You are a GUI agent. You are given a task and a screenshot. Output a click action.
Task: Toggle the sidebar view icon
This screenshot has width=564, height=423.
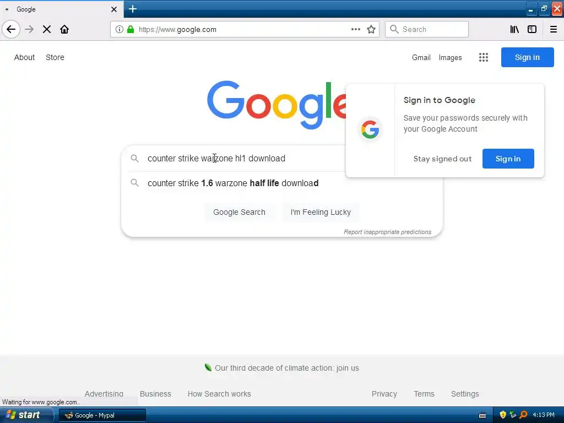(x=532, y=29)
